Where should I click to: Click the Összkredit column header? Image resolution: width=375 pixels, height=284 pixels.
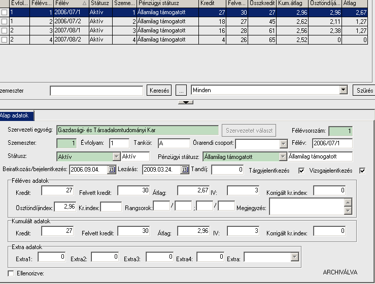(x=262, y=4)
